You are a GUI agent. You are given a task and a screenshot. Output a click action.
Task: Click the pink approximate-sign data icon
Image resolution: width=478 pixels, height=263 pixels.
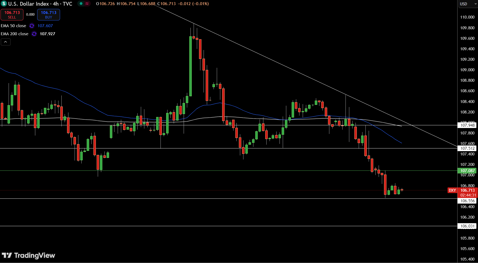point(87,3)
